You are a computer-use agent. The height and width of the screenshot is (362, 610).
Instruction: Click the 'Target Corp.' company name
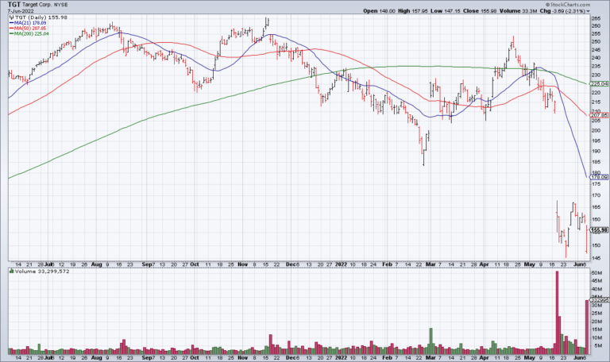37,5
